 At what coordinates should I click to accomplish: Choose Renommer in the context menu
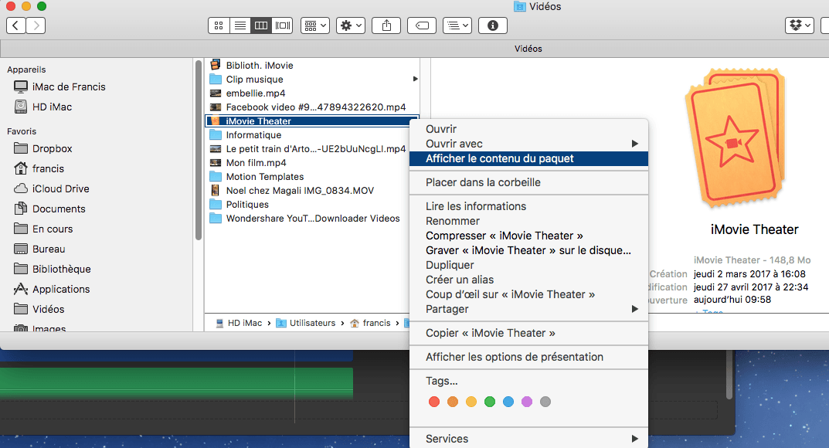[x=528, y=221]
